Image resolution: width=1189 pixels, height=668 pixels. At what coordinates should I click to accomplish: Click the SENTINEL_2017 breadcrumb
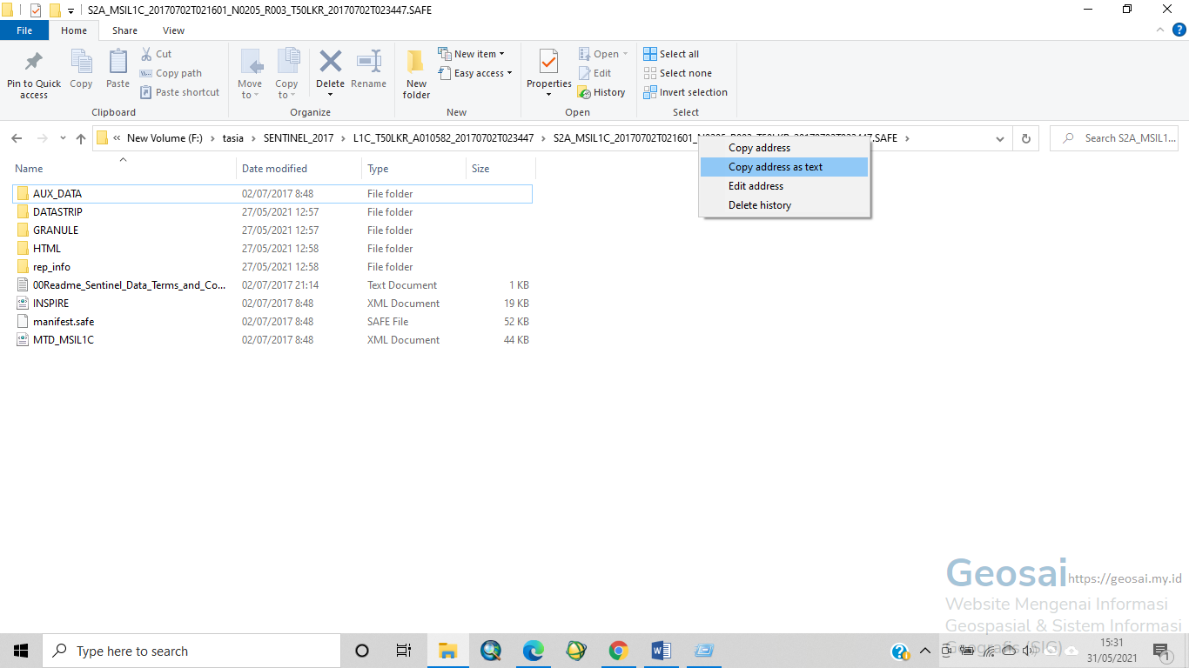pos(299,138)
